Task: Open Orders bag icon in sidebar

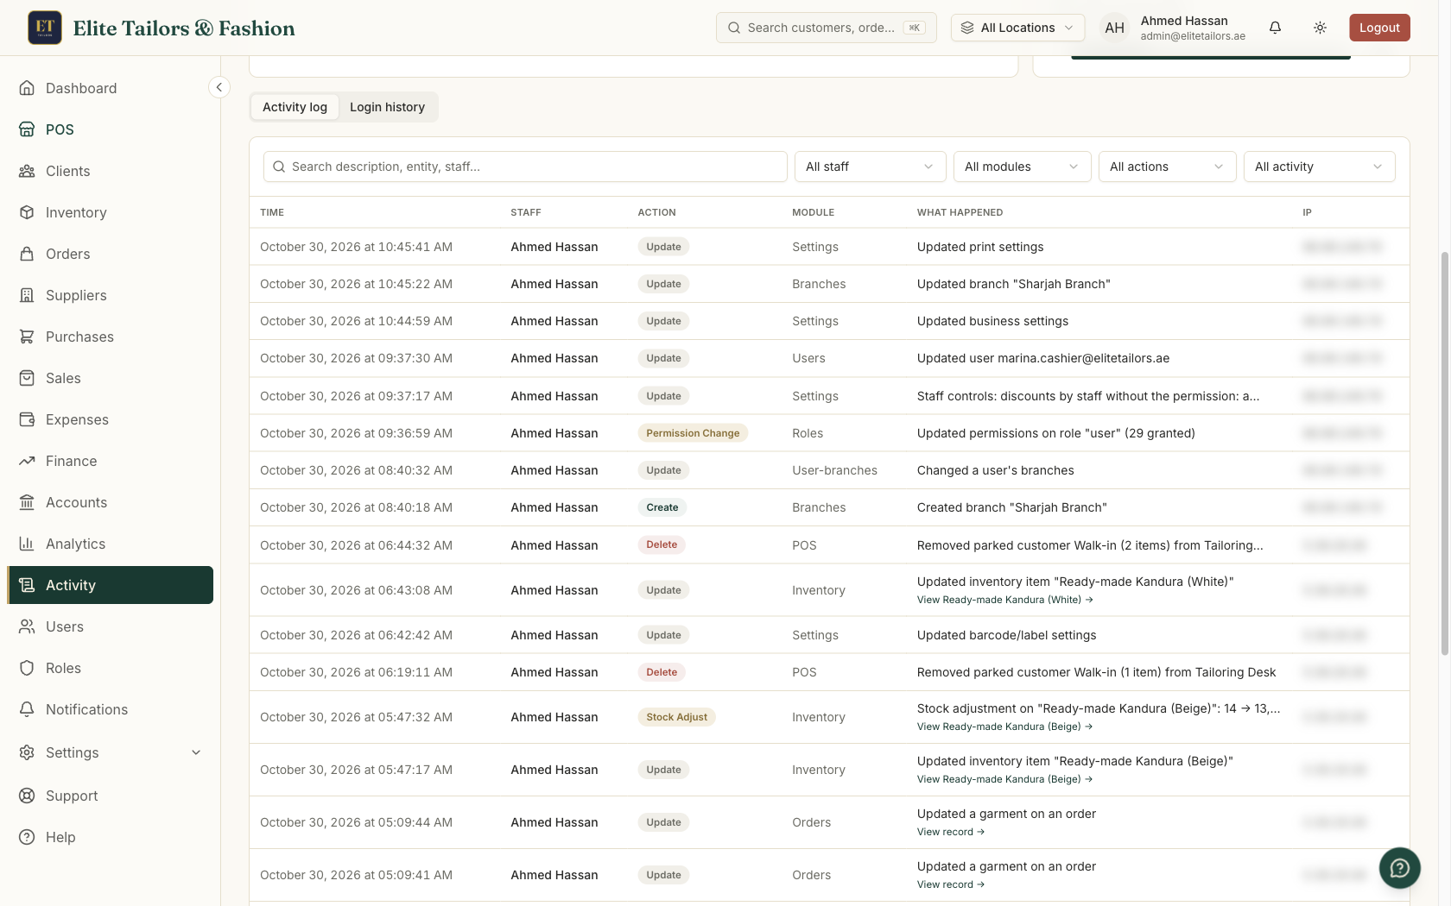Action: click(x=27, y=254)
